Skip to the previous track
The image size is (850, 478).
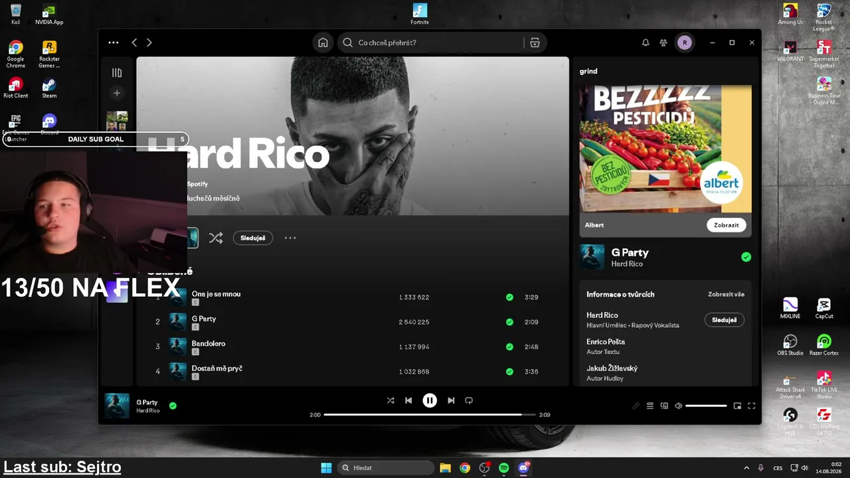(408, 400)
